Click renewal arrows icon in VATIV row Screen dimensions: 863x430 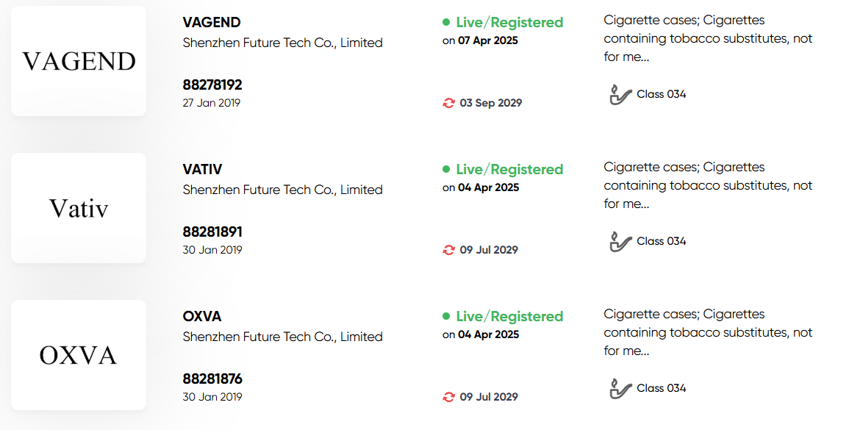(448, 250)
